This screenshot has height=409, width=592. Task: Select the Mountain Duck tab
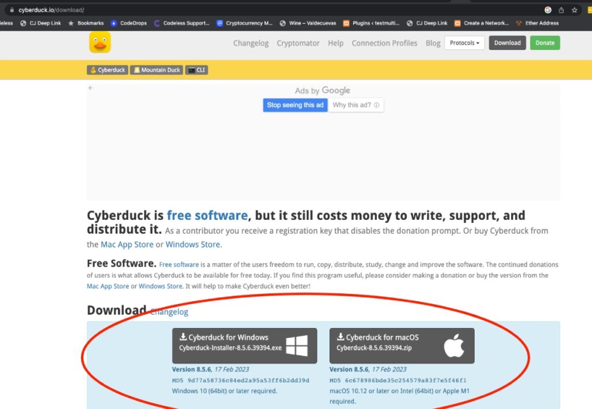click(x=157, y=70)
